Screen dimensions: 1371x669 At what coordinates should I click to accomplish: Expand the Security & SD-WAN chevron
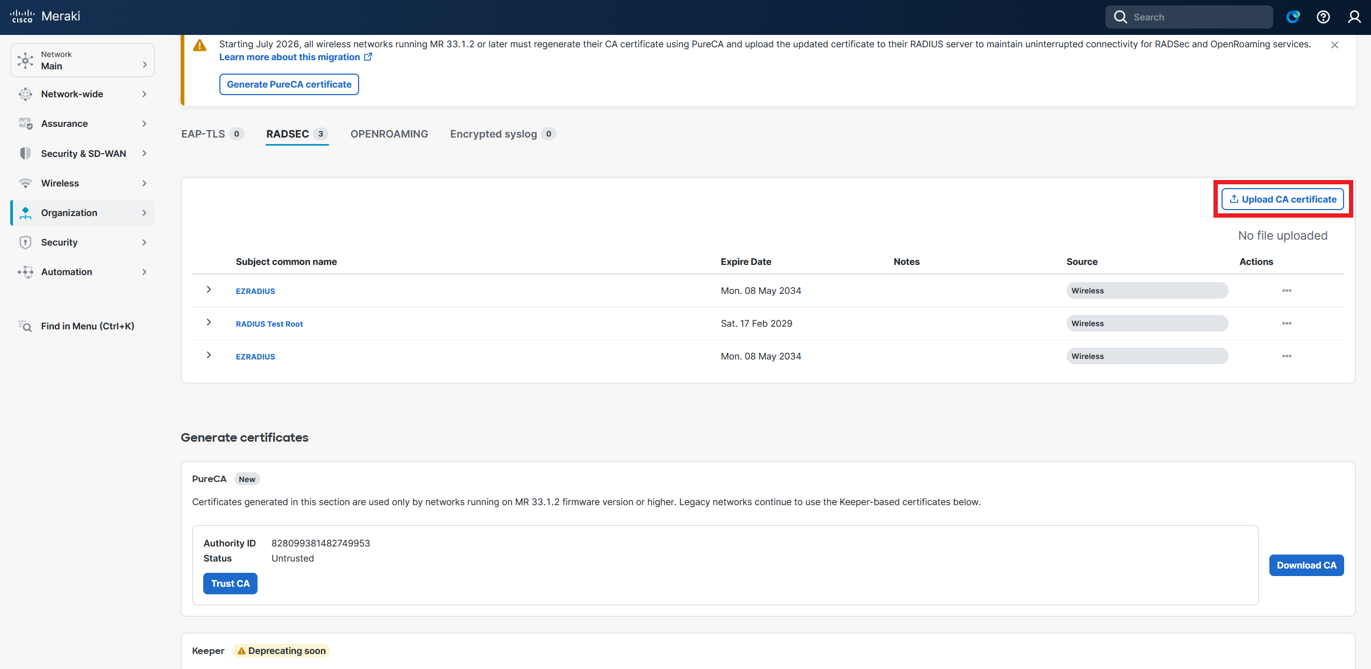tap(144, 154)
